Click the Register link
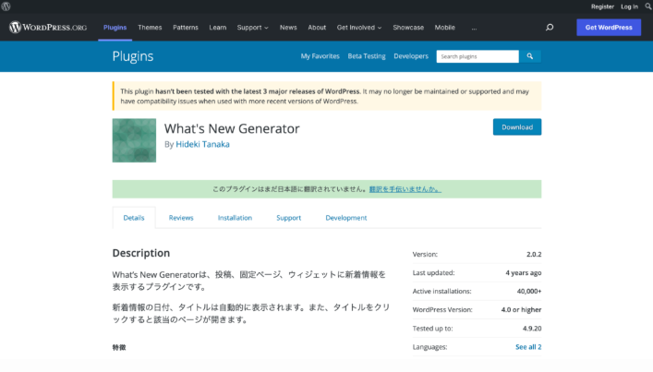The height and width of the screenshot is (372, 653). tap(602, 6)
